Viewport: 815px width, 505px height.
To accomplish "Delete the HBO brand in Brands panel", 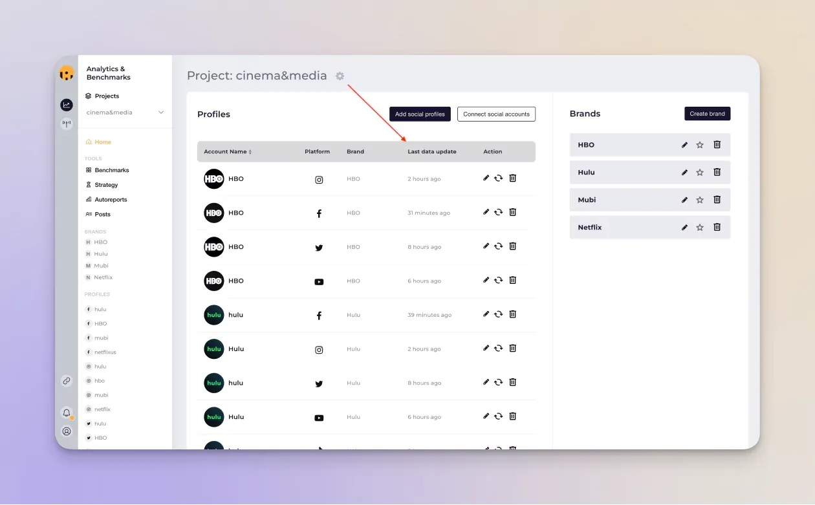I will click(x=717, y=145).
